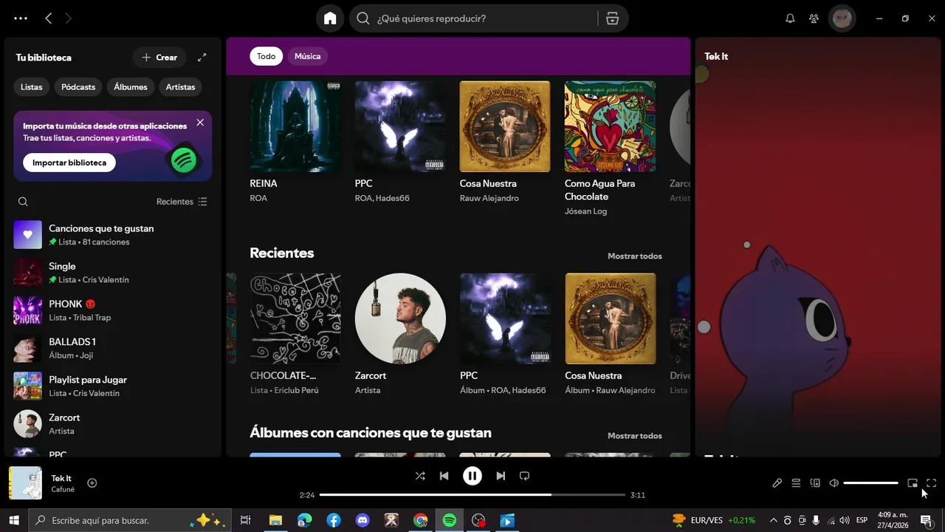Viewport: 945px width, 532px height.
Task: Seek in the song progress bar
Action: 472,495
